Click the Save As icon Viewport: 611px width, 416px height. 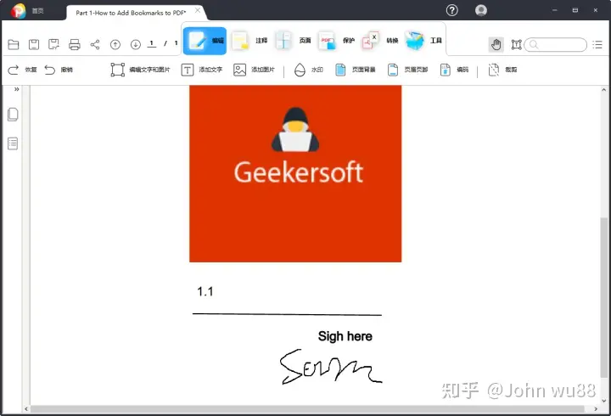coord(53,44)
